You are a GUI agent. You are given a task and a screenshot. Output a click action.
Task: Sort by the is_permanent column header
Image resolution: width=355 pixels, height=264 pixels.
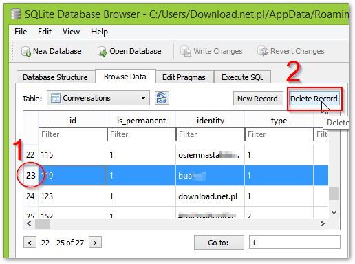141,121
